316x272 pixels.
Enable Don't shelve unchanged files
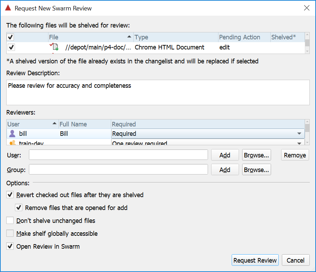10,221
